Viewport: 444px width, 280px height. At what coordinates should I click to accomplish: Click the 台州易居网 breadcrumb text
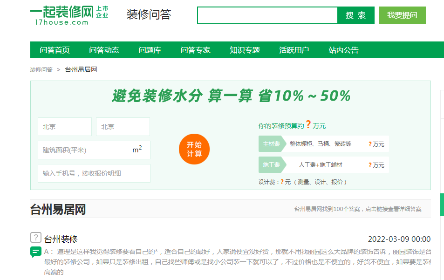81,69
